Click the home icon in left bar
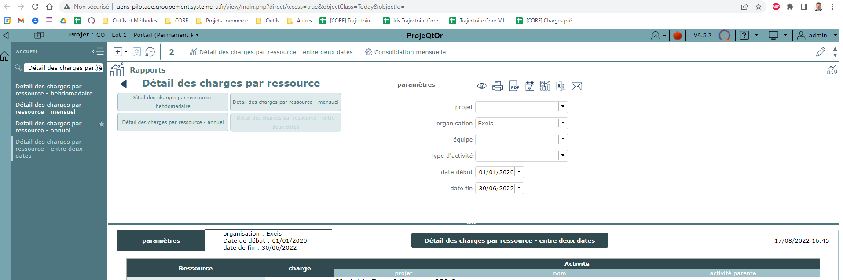Screen dimensions: 843x280 (5, 56)
